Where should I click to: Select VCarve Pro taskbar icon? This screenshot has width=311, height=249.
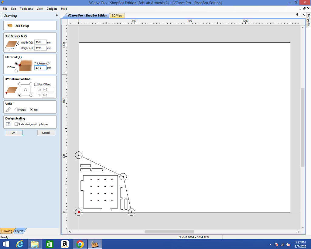[x=95, y=244]
